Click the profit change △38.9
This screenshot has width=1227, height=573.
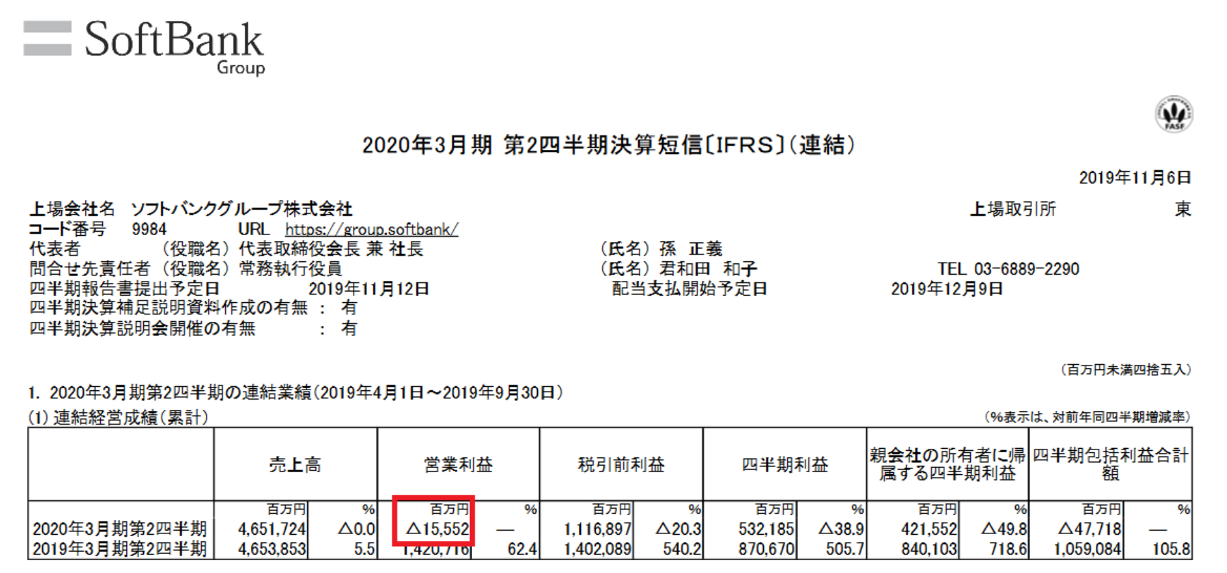click(x=841, y=529)
